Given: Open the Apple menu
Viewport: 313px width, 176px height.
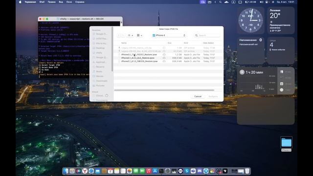Looking at the screenshot, I should (x=20, y=2).
